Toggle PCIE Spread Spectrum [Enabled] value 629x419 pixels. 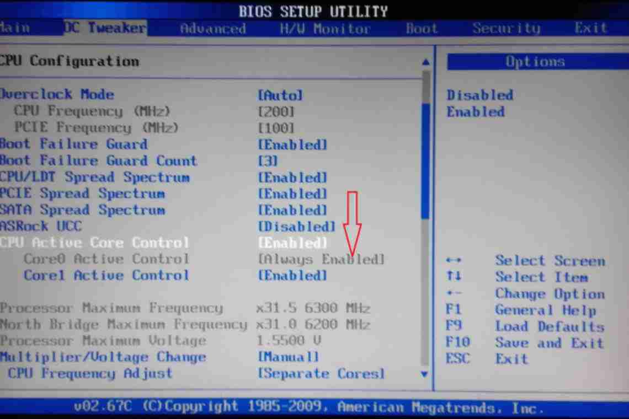[292, 194]
